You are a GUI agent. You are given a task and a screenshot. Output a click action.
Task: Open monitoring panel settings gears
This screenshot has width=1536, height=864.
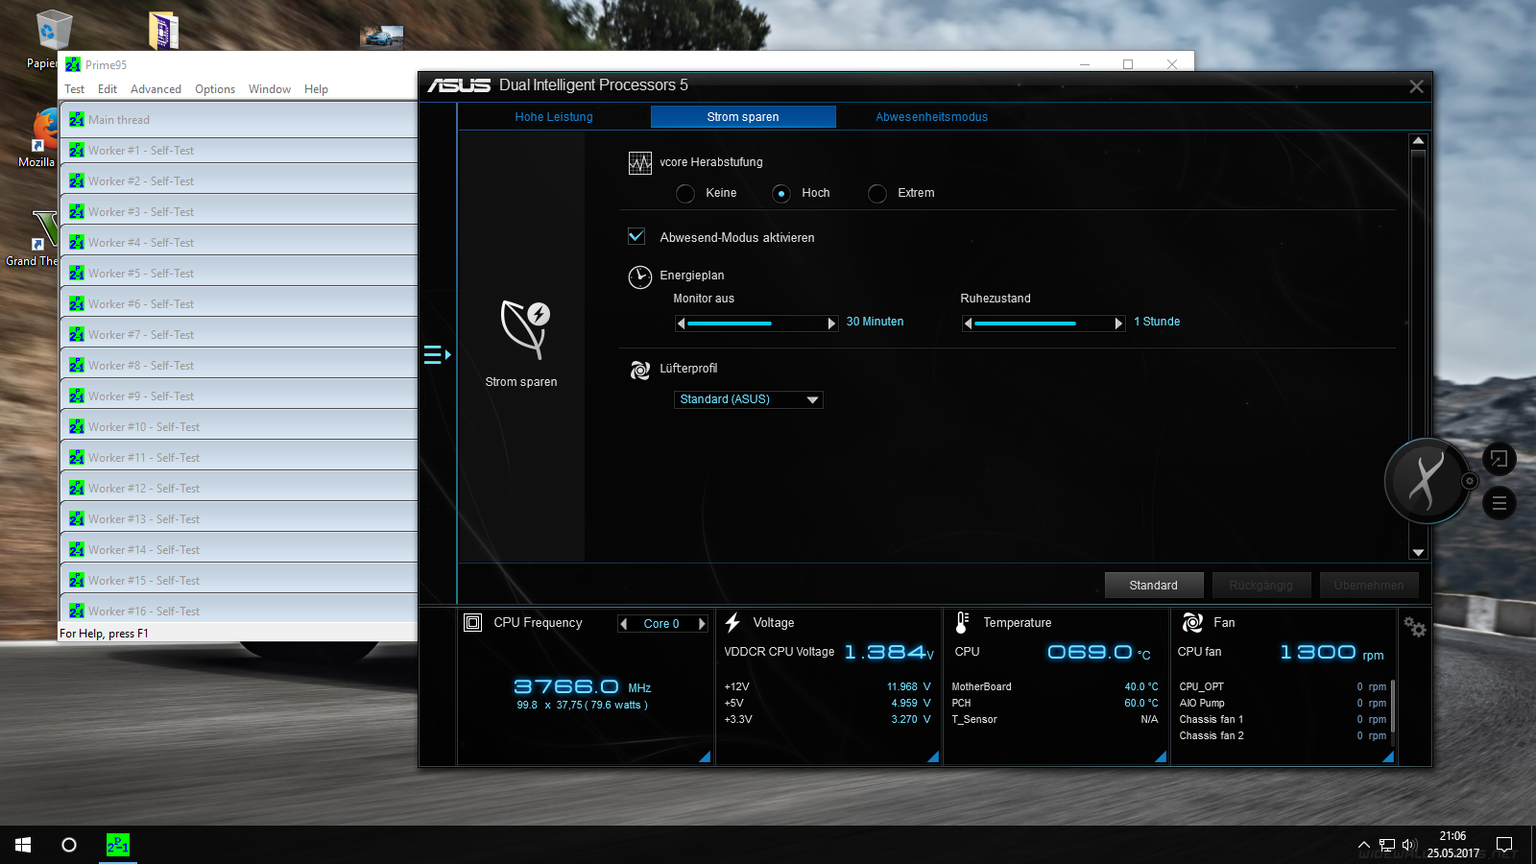[x=1414, y=627]
